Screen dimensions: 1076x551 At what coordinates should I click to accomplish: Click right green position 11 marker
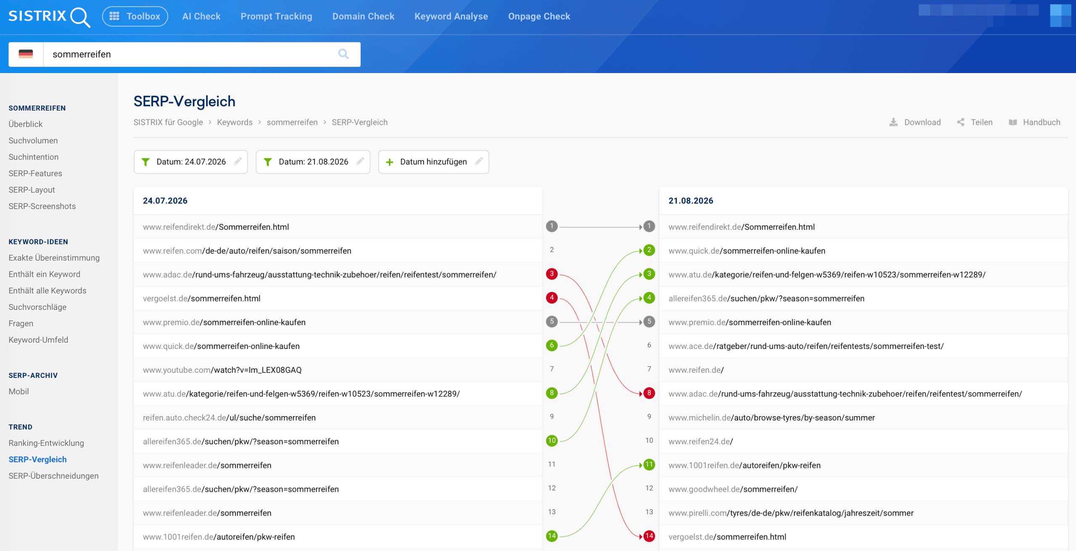[649, 464]
